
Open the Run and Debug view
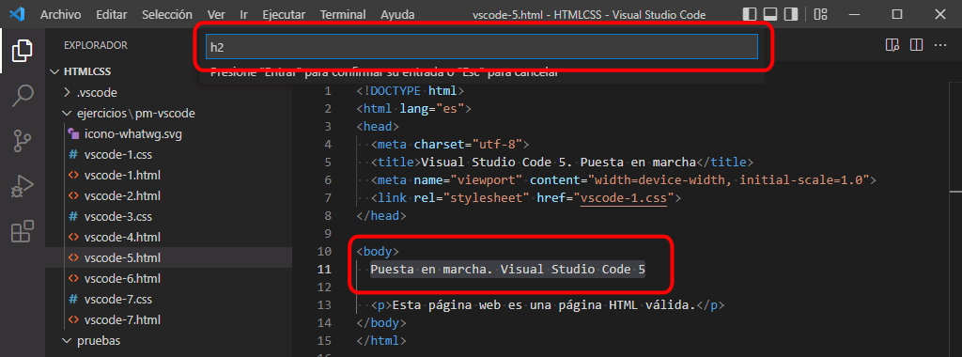coord(23,186)
